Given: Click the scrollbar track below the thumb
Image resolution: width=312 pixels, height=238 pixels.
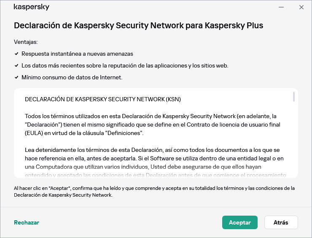Looking at the screenshot, I should click(x=293, y=139).
